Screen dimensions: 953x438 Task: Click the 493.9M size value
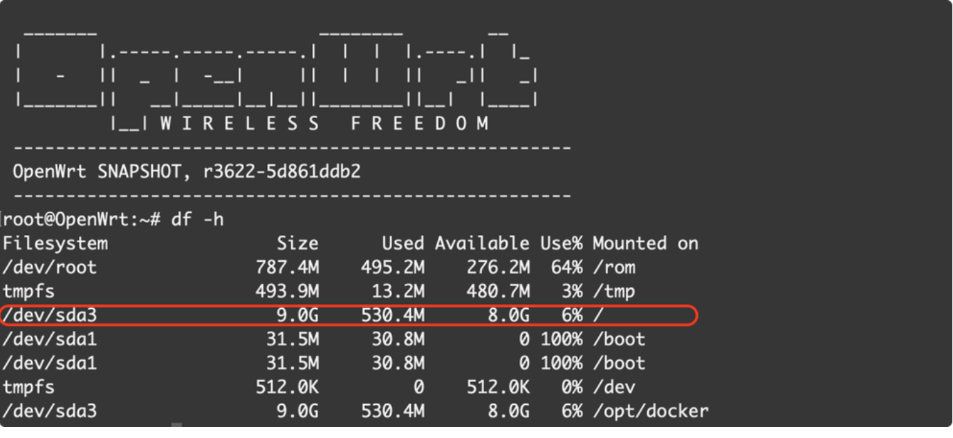point(287,292)
